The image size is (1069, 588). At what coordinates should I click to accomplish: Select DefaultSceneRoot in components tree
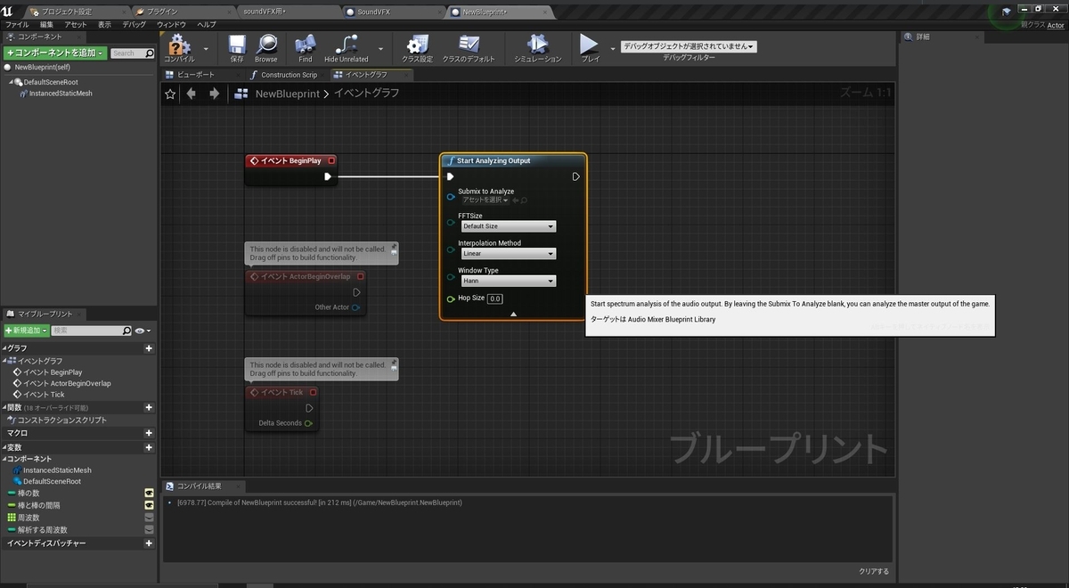51,81
